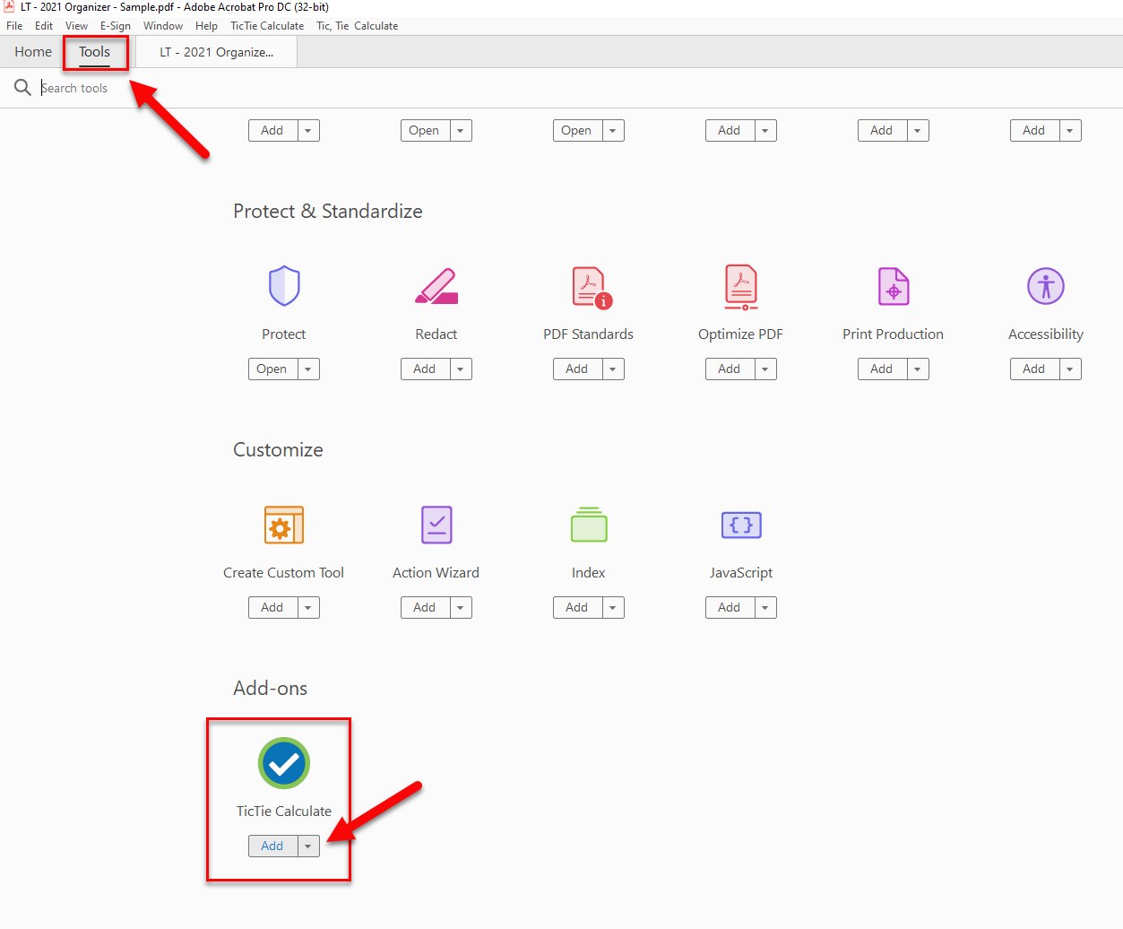Image resolution: width=1123 pixels, height=929 pixels.
Task: Open the PDF Standards tool icon
Action: 591,287
